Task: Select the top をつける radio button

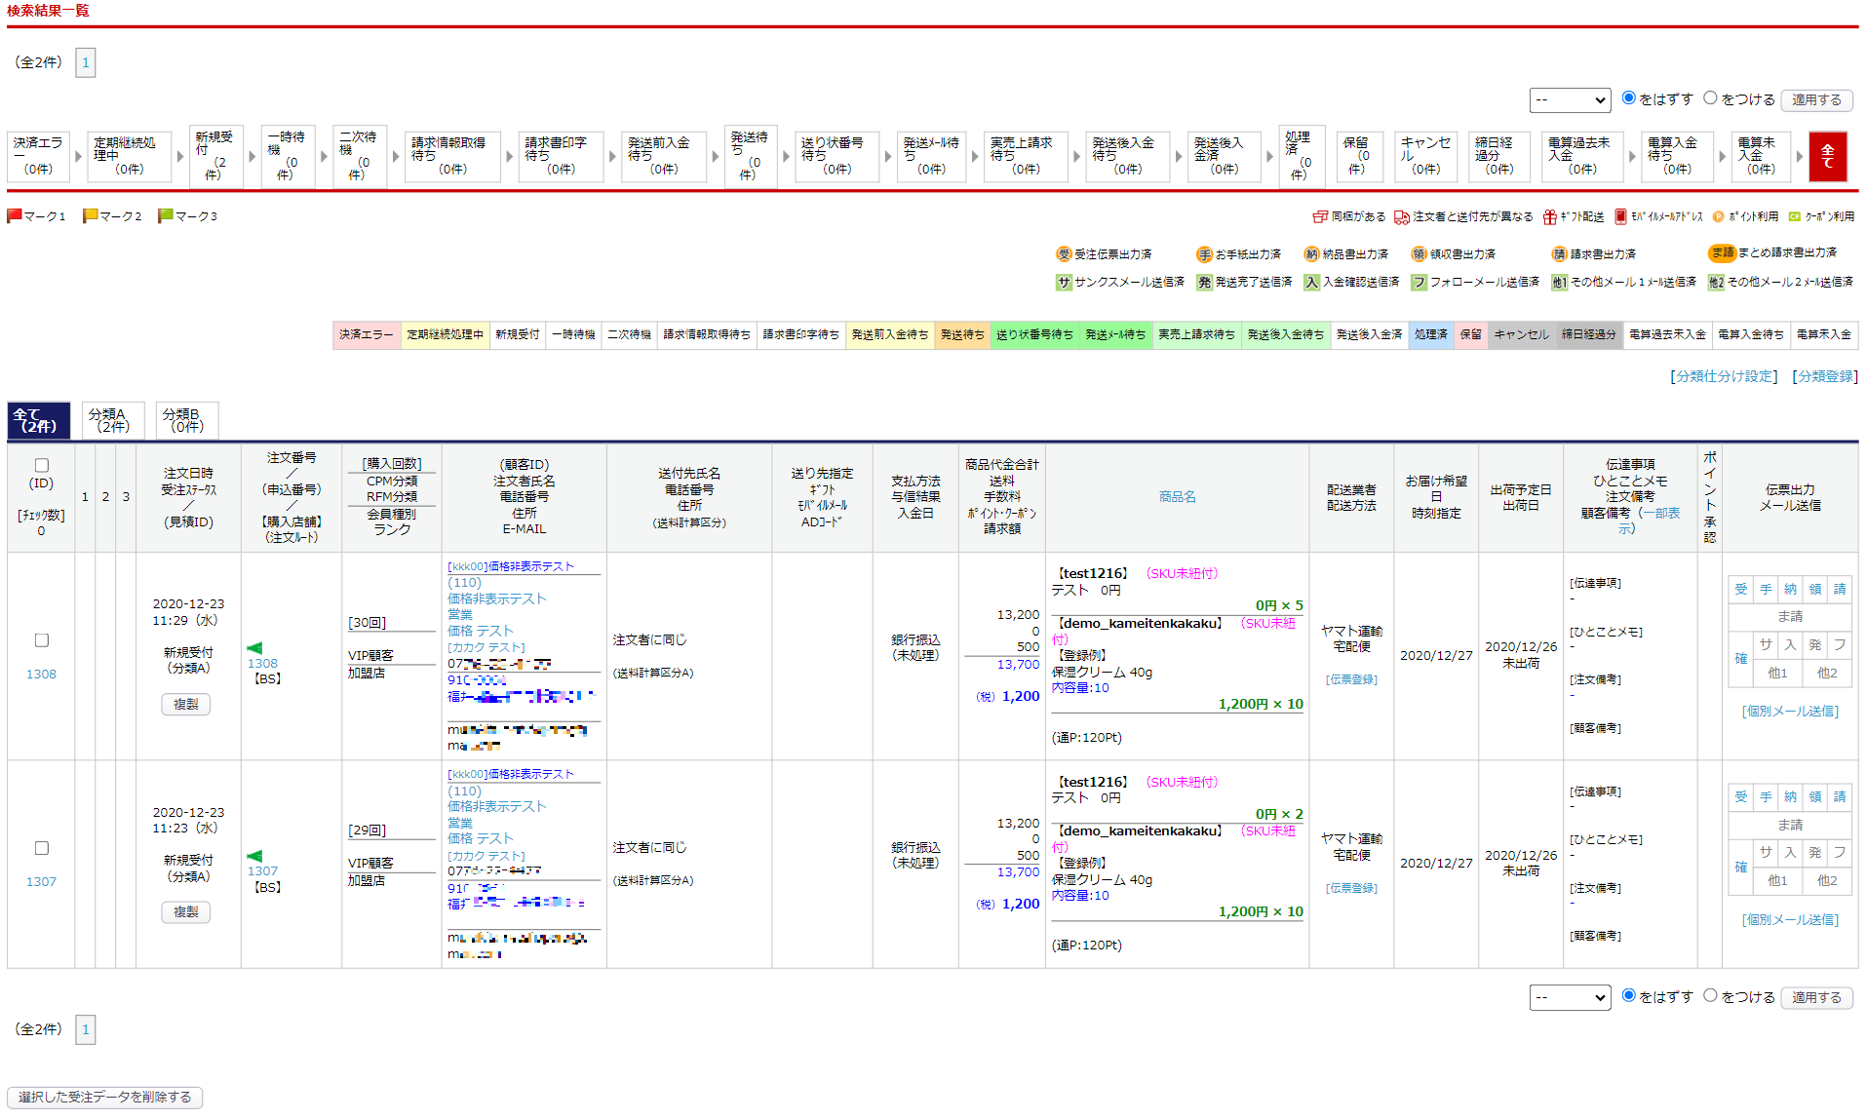Action: 1710,98
